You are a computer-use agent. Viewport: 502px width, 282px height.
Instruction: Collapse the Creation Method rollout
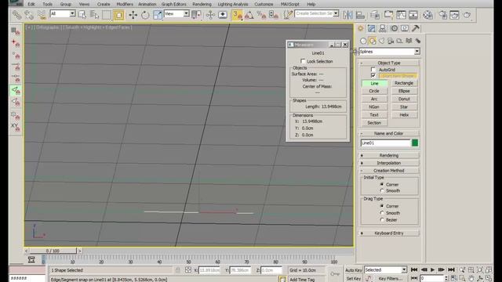pyautogui.click(x=389, y=171)
